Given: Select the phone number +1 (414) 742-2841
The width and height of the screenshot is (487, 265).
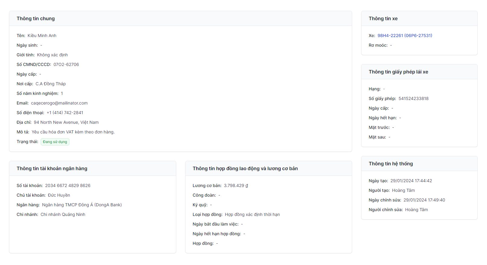Looking at the screenshot, I should (65, 113).
